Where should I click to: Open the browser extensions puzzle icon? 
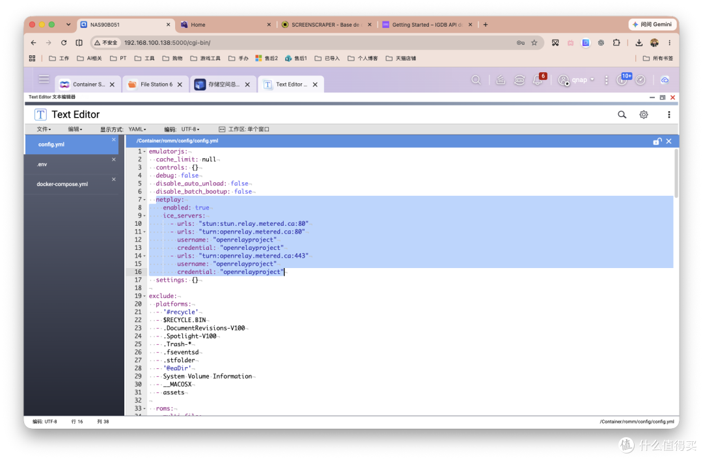click(616, 42)
